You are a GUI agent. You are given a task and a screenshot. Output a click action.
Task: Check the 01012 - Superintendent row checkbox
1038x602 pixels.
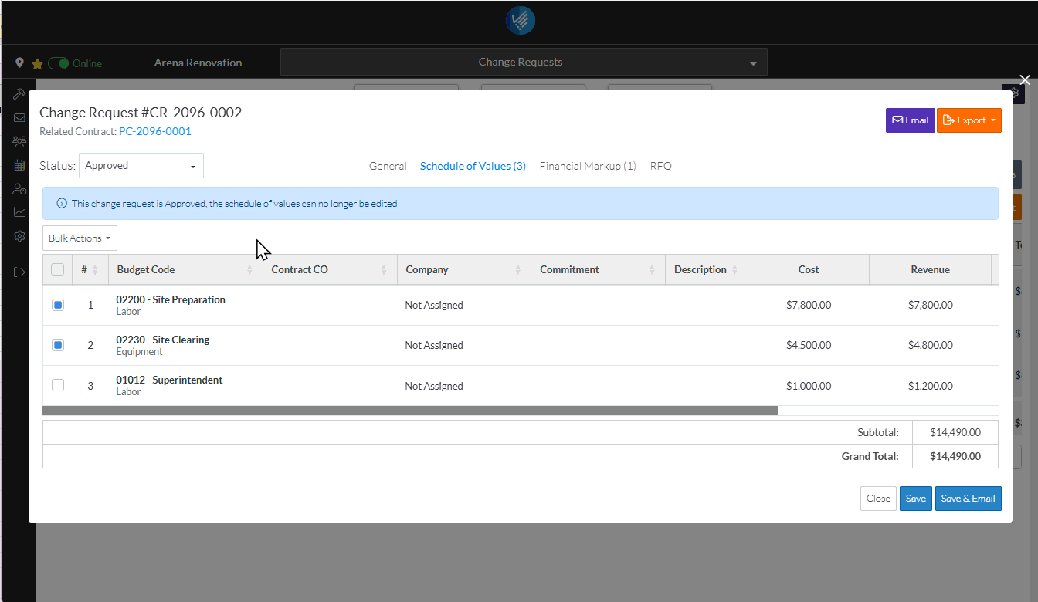coord(57,385)
